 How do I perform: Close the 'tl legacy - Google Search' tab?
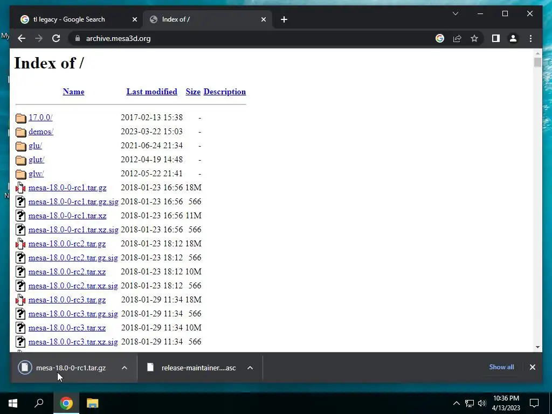(134, 19)
